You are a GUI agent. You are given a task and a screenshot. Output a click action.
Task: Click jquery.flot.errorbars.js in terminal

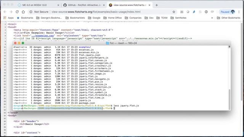point(95,68)
